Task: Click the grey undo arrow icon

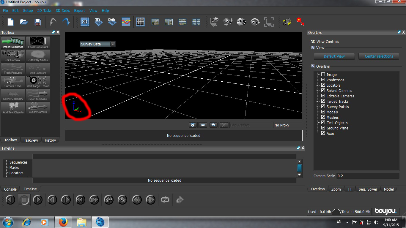Action: point(53,22)
